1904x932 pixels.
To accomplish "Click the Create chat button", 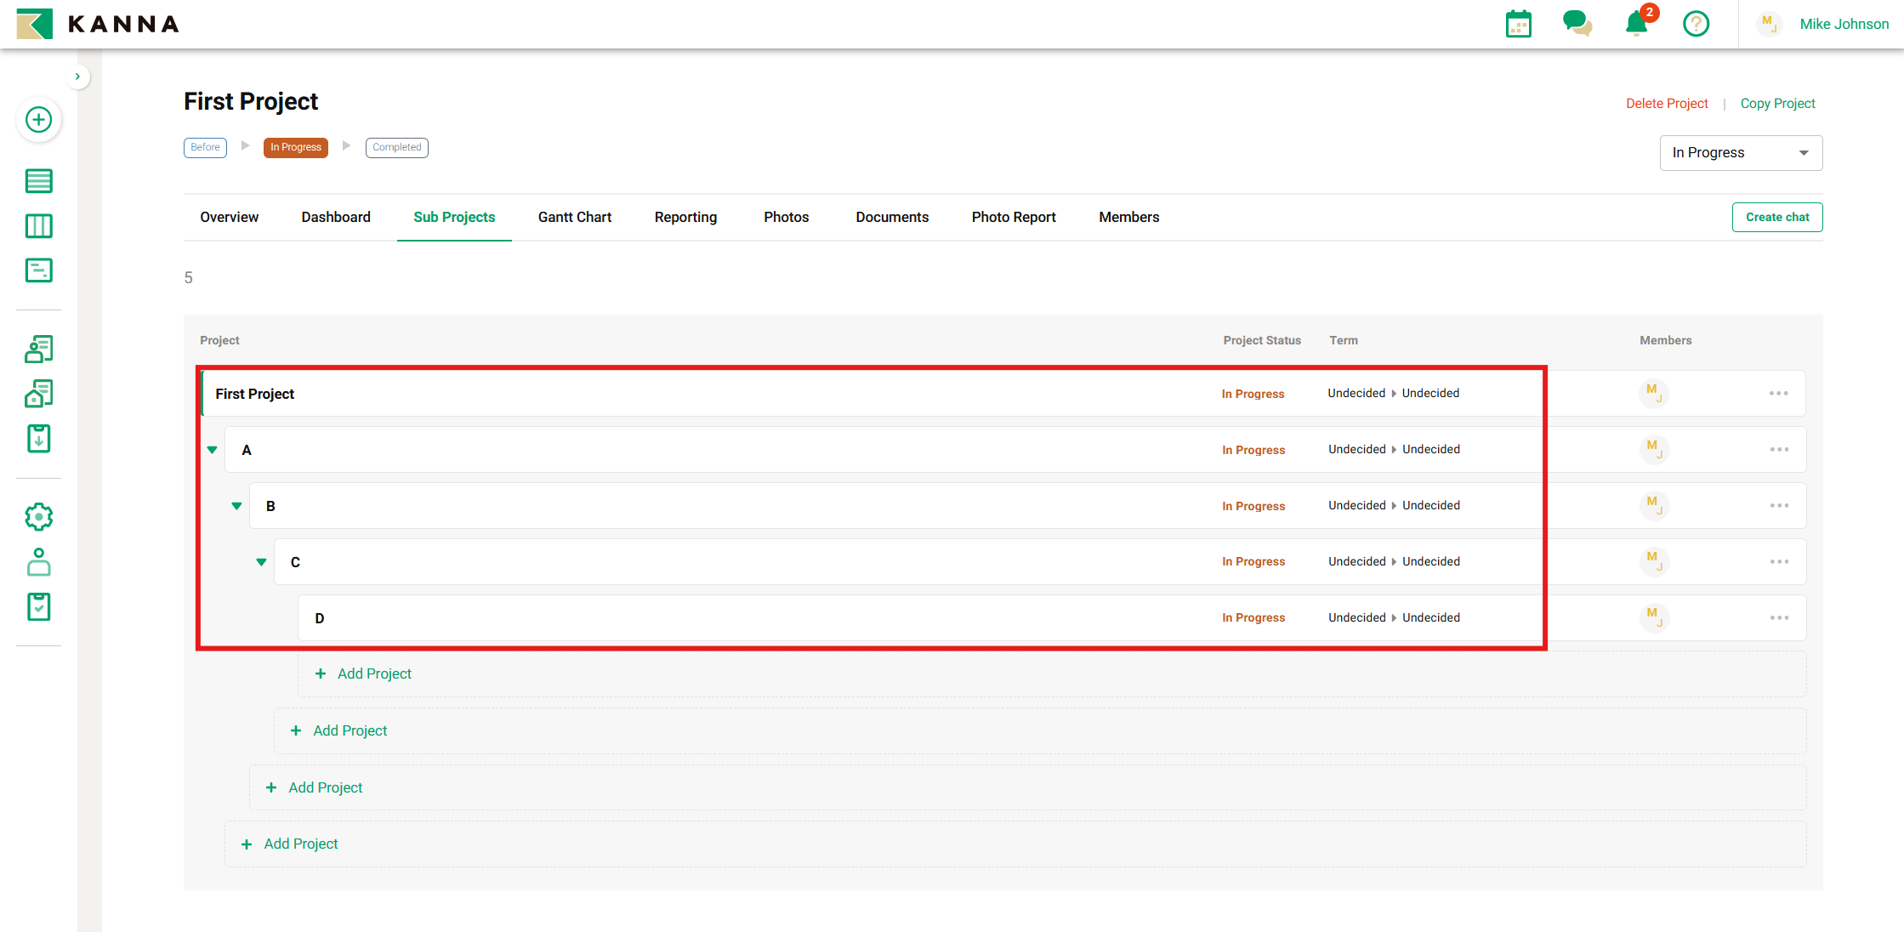I will pyautogui.click(x=1776, y=218).
